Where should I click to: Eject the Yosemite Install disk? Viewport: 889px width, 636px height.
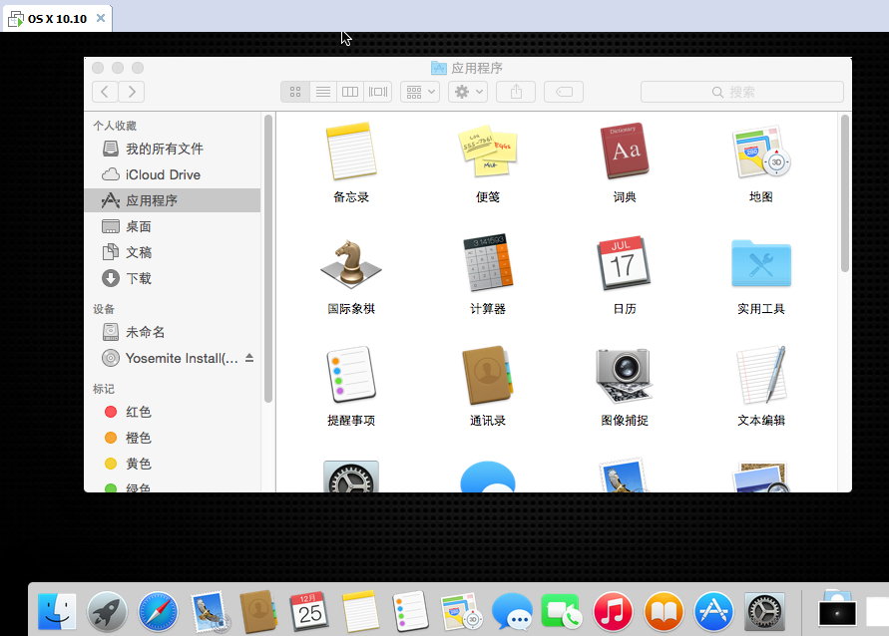(249, 358)
